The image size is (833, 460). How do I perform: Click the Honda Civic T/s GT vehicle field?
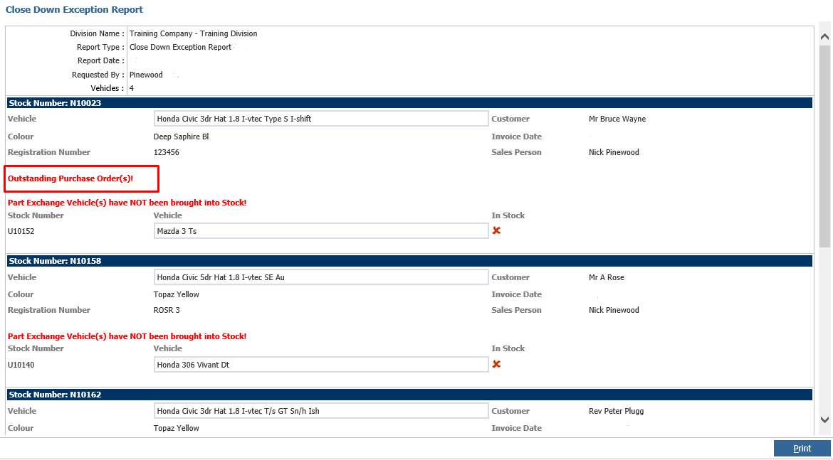tap(321, 411)
